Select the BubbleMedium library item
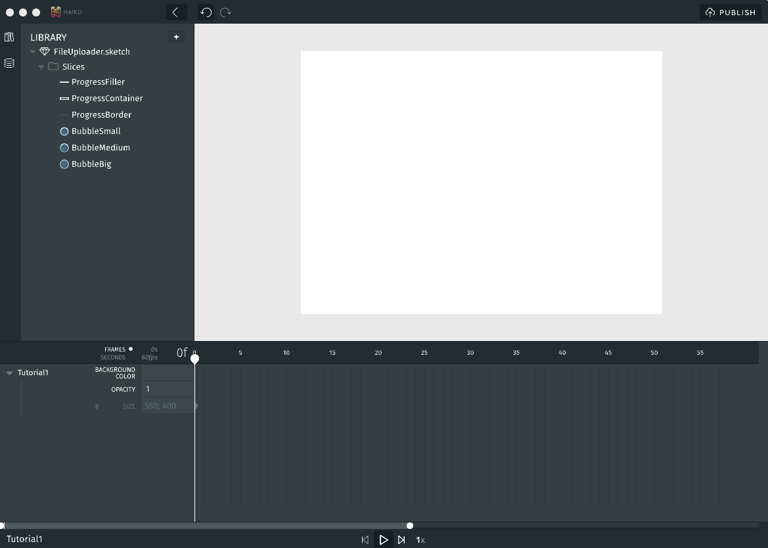The image size is (768, 548). [100, 148]
